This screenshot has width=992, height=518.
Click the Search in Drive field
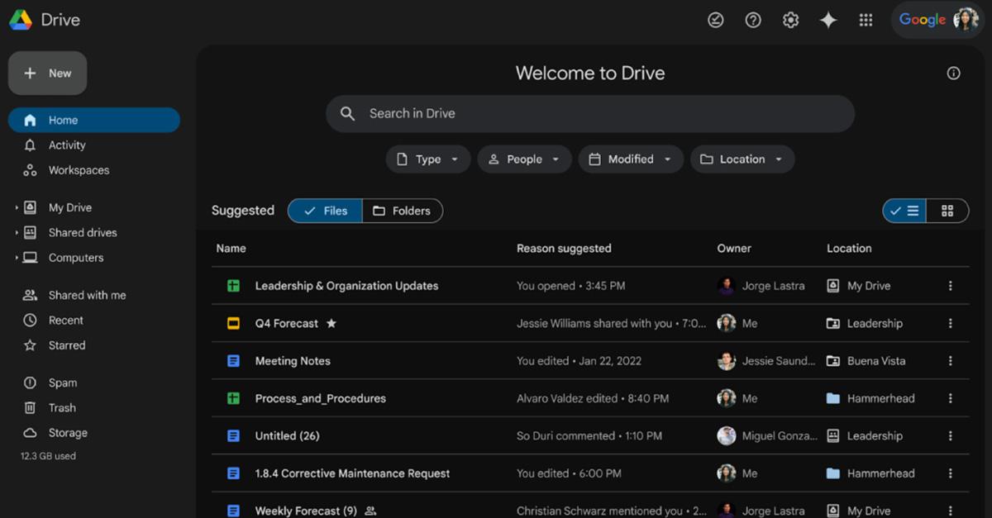589,113
